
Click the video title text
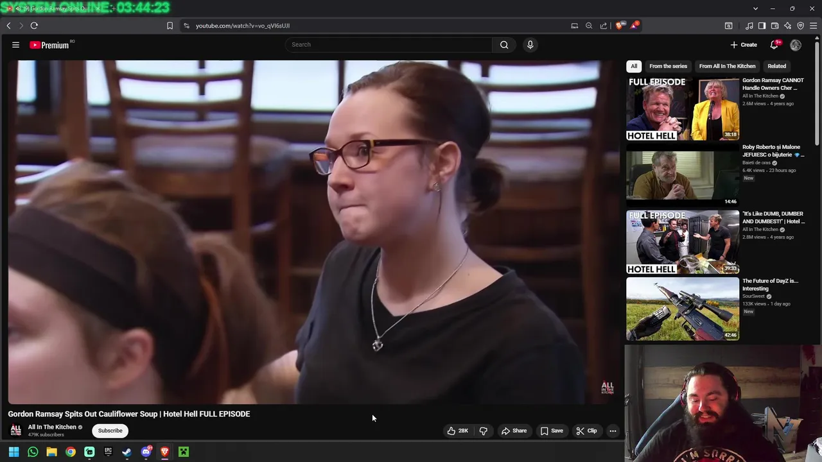[129, 414]
